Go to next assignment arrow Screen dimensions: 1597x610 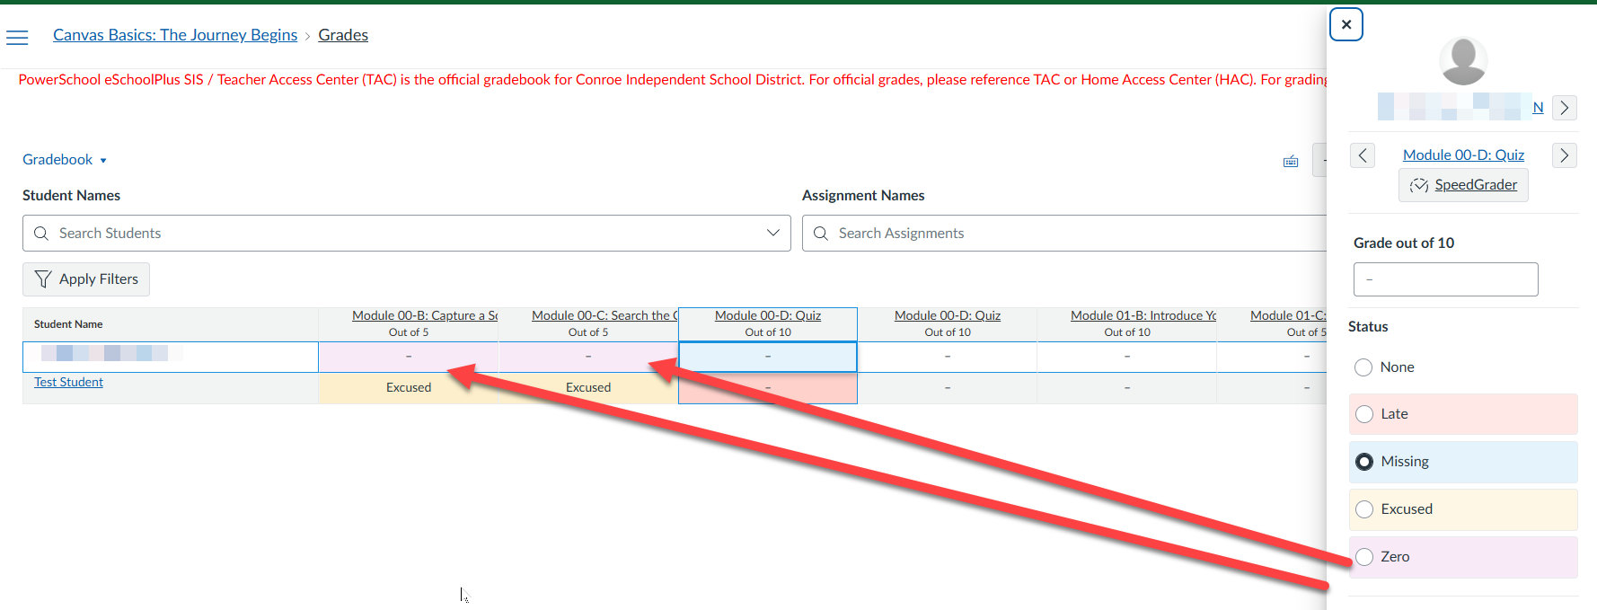tap(1564, 155)
